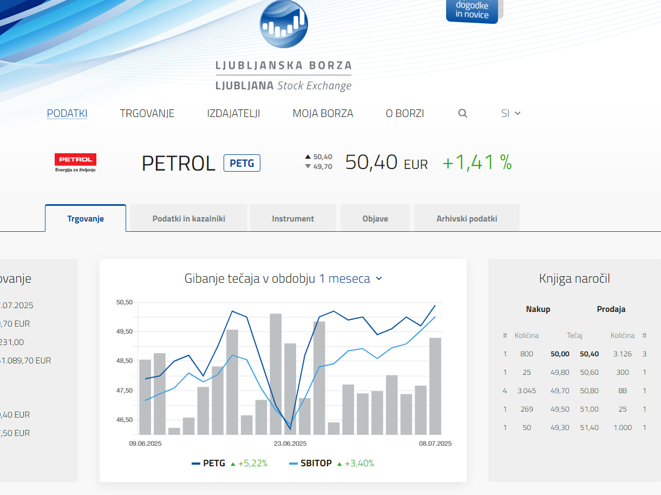Image resolution: width=661 pixels, height=495 pixels.
Task: Click the Ljubljanska borza globe logo
Action: point(284,24)
